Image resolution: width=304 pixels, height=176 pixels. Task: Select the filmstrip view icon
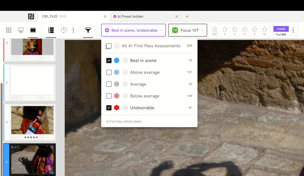[33, 30]
